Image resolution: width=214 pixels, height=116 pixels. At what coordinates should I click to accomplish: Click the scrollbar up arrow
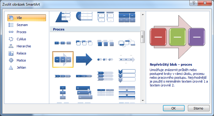(x=143, y=14)
